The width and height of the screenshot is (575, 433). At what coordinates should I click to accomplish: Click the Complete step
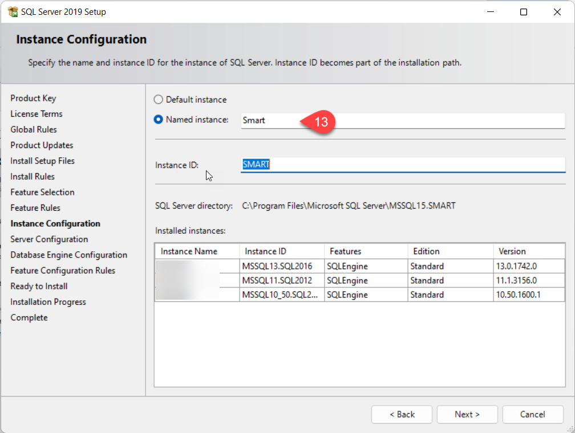[29, 317]
